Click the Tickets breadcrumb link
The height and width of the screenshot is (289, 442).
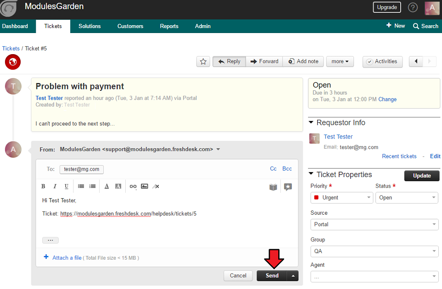point(11,49)
